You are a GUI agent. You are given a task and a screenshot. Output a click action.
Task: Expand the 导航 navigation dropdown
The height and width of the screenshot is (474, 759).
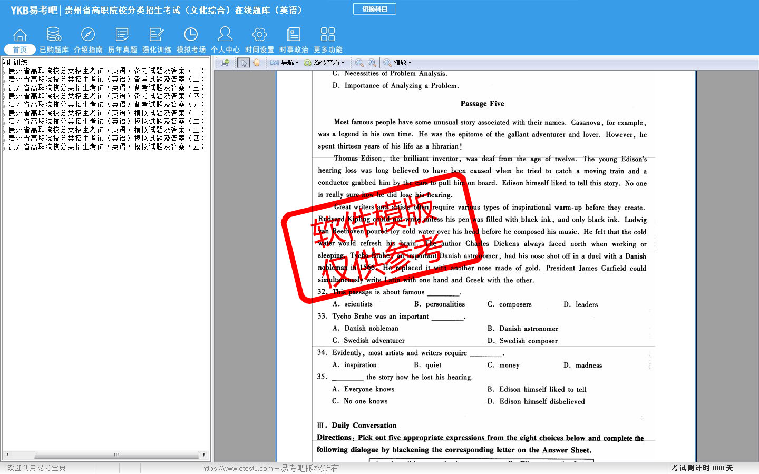point(285,63)
